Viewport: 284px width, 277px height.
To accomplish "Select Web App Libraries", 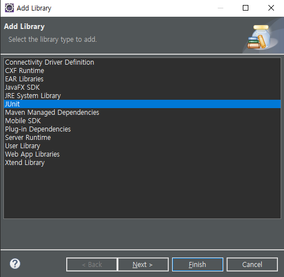I will [142, 154].
